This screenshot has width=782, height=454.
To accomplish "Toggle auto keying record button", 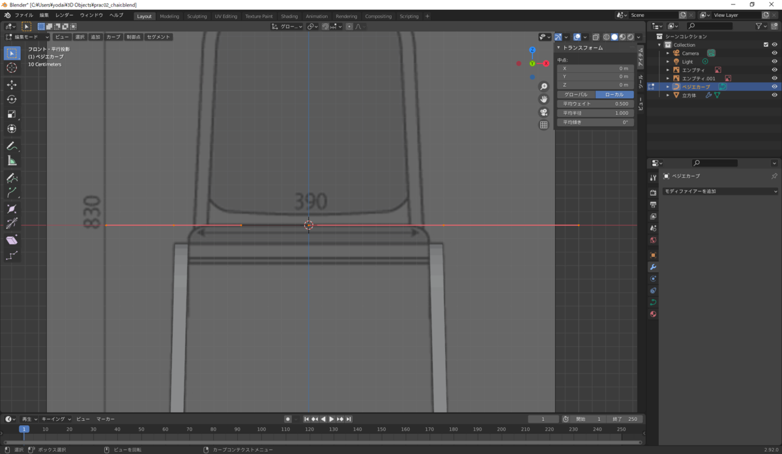I will [x=287, y=419].
